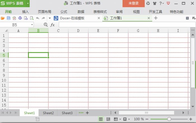The width and height of the screenshot is (196, 123).
Task: Open the 表格样式 ribbon tab
Action: click(x=100, y=12)
